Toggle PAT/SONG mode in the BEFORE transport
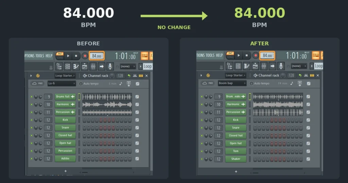Screen dimensions: 348x183 click(x=60, y=55)
